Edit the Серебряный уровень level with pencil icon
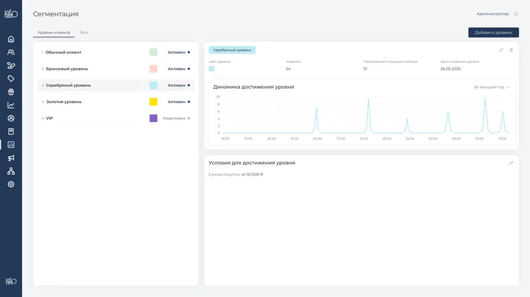The image size is (530, 297). [501, 50]
